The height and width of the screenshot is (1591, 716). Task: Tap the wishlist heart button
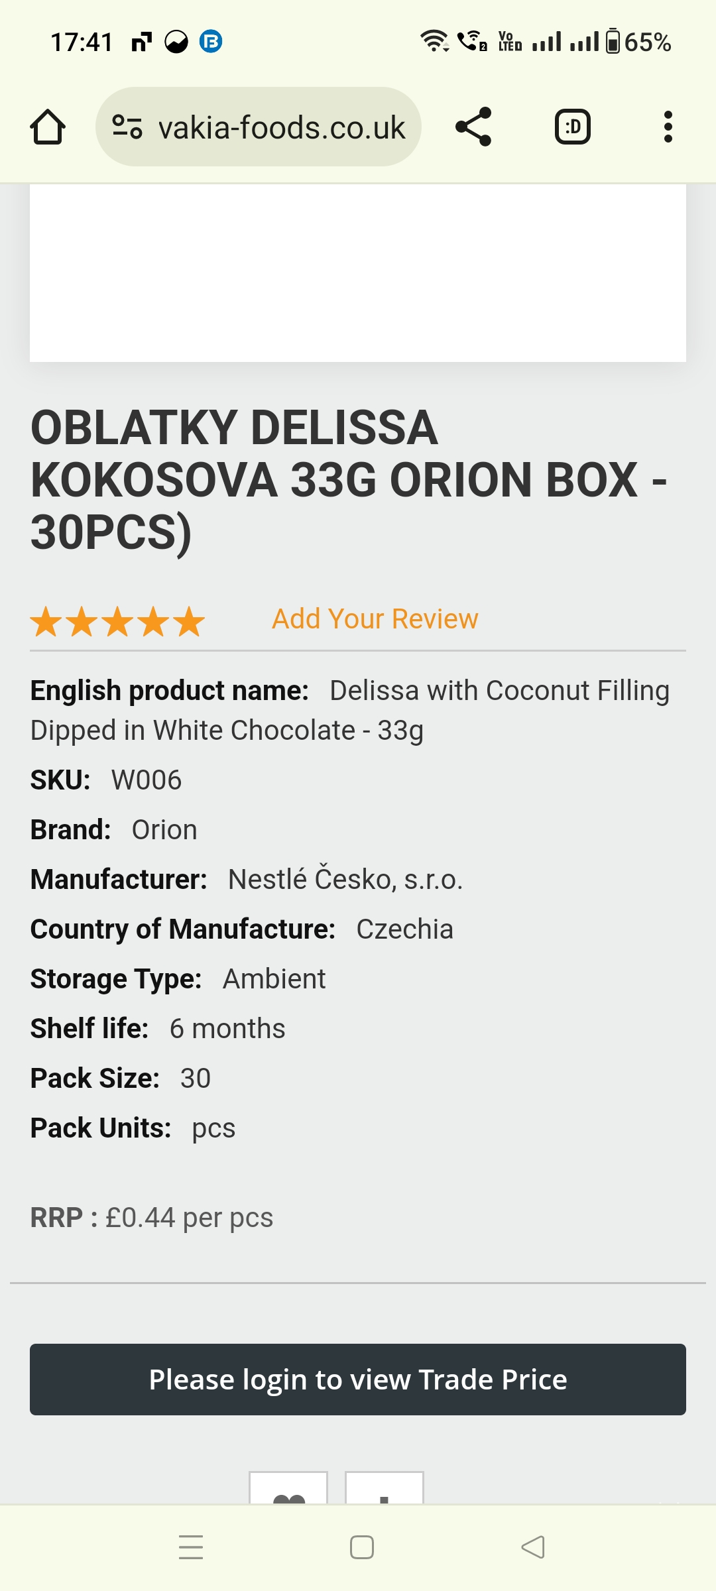click(288, 1488)
